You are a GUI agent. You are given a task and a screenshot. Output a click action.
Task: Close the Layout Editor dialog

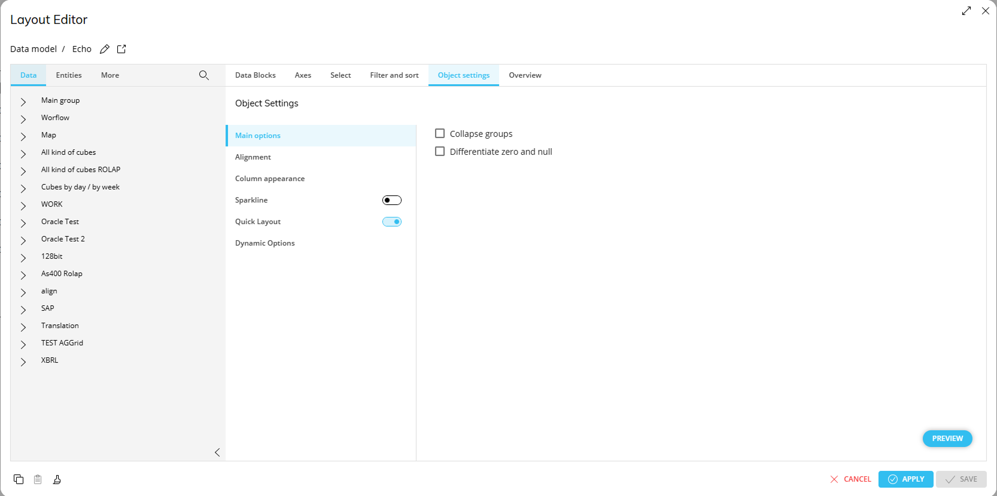pos(986,11)
